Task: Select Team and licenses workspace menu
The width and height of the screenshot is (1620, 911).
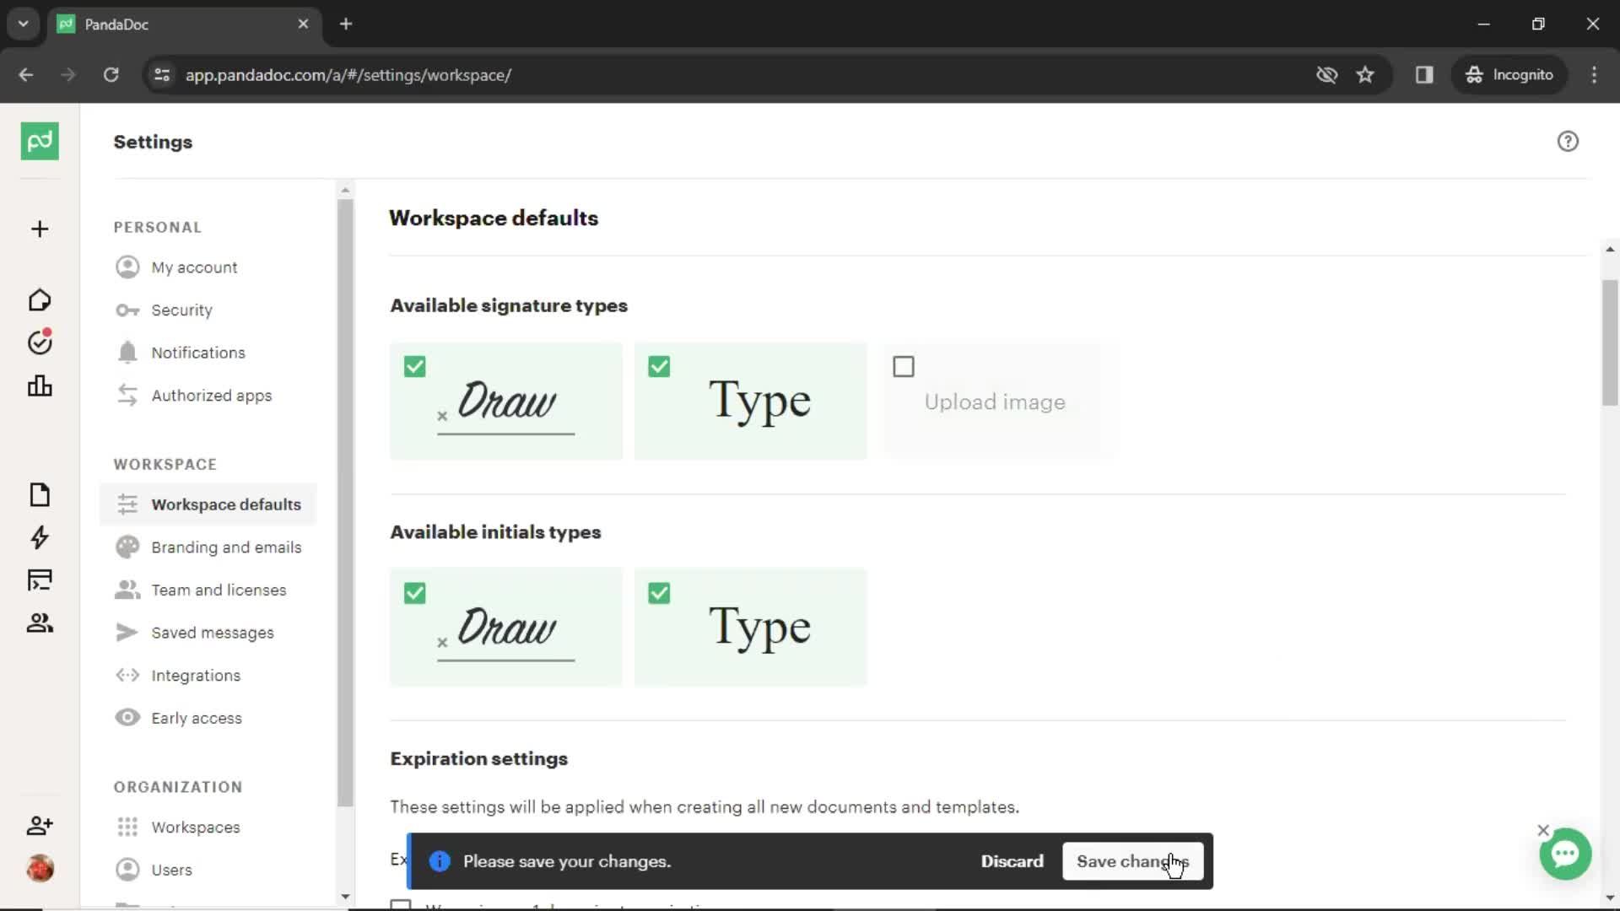Action: click(x=218, y=590)
